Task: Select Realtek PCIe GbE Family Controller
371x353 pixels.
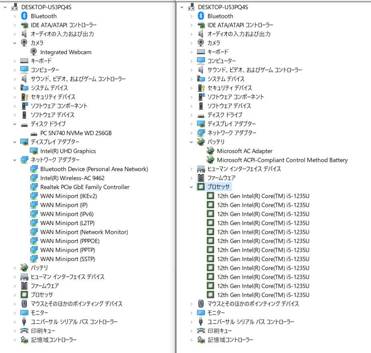Action: tap(85, 187)
